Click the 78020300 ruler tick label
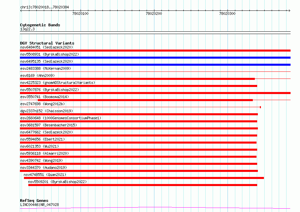Viewport: 300px width, 212px height. 227,13
